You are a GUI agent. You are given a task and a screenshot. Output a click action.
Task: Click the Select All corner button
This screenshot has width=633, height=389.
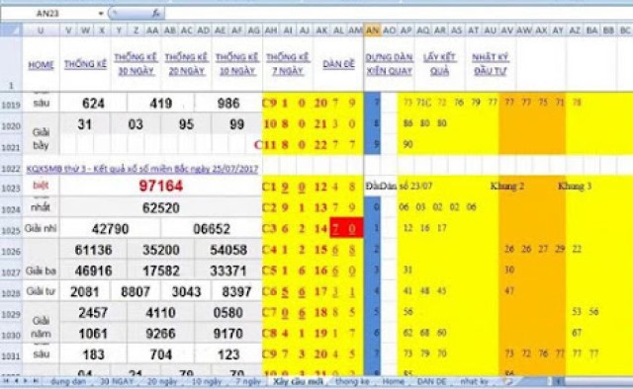click(x=11, y=31)
